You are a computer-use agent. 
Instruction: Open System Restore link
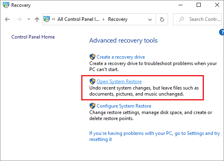click(119, 82)
